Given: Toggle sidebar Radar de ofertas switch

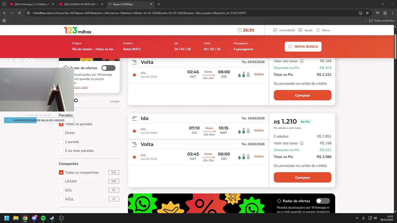Looking at the screenshot, I should coord(108,68).
